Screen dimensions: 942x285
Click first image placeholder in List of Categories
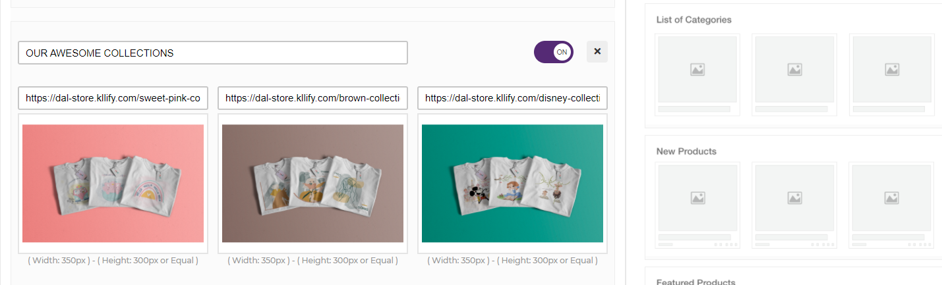click(697, 69)
